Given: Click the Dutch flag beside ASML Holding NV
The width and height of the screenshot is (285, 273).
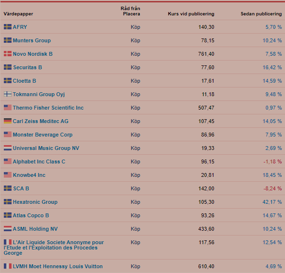Looking at the screenshot, I should pos(8,229).
